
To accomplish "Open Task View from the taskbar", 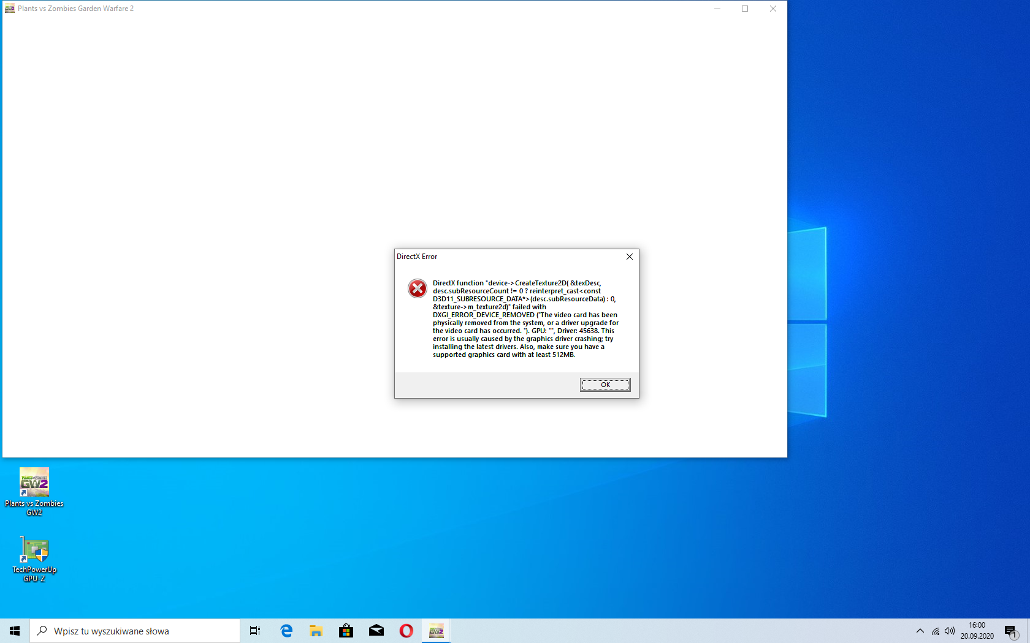I will pos(255,631).
